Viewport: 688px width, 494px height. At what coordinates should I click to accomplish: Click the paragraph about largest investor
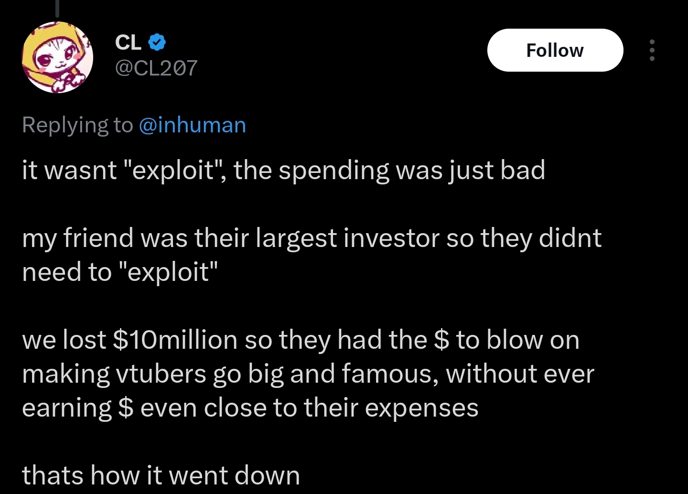click(312, 255)
